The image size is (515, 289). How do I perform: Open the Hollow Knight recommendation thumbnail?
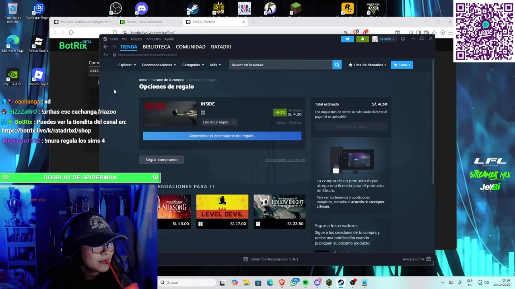coord(279,206)
